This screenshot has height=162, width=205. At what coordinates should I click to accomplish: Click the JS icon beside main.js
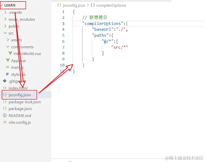7,67
